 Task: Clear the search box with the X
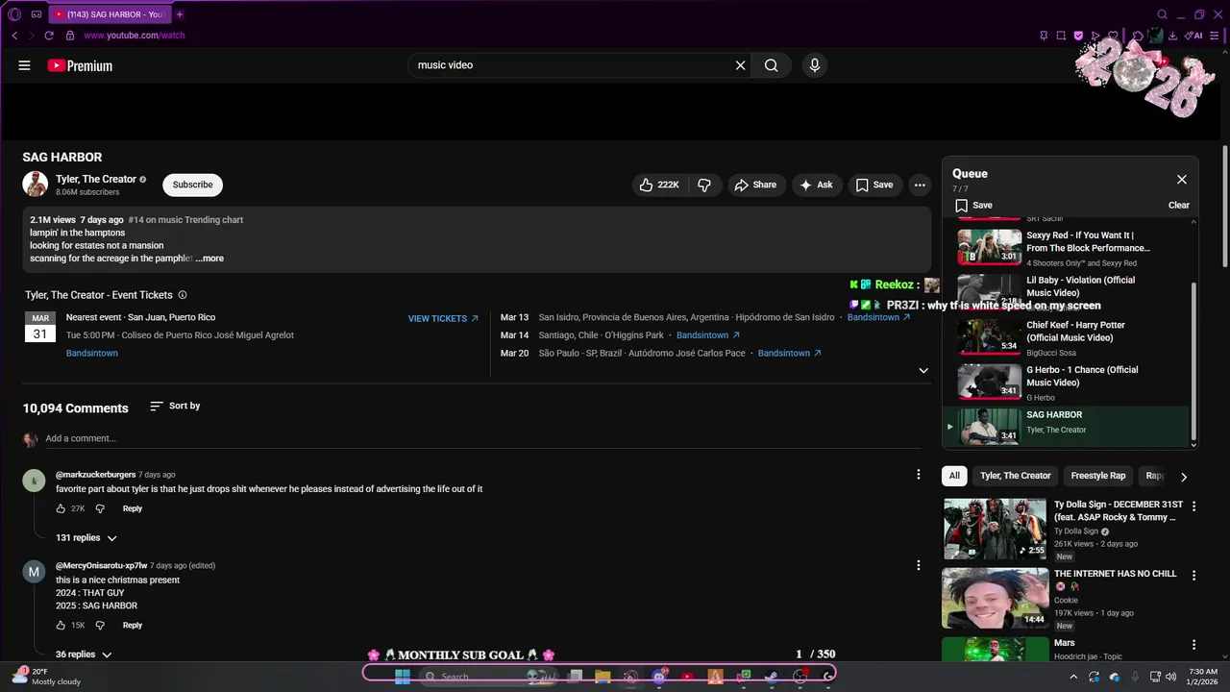(x=740, y=65)
